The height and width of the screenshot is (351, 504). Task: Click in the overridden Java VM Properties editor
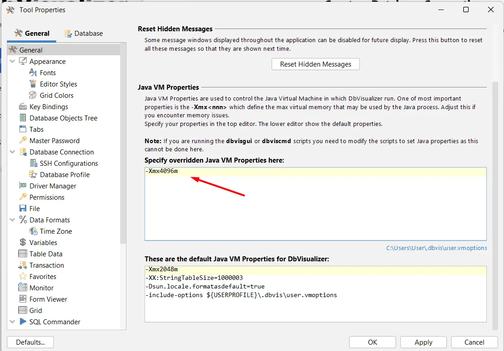pos(315,204)
